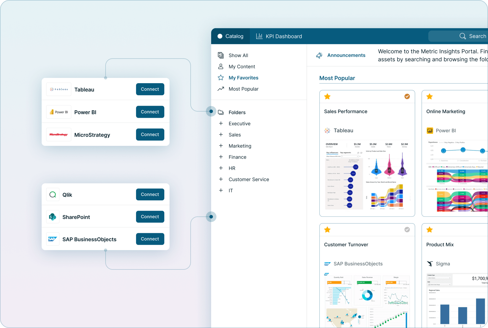Click the Show All documents icon
Screen dimensions: 488x328
point(221,55)
